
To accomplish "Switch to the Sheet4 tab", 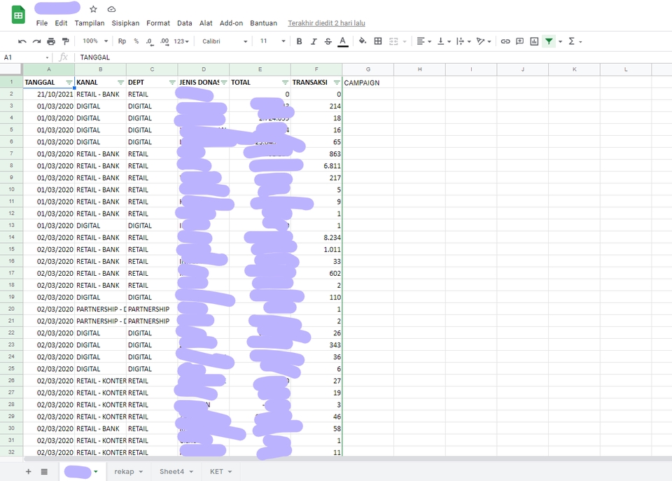I will coord(176,472).
